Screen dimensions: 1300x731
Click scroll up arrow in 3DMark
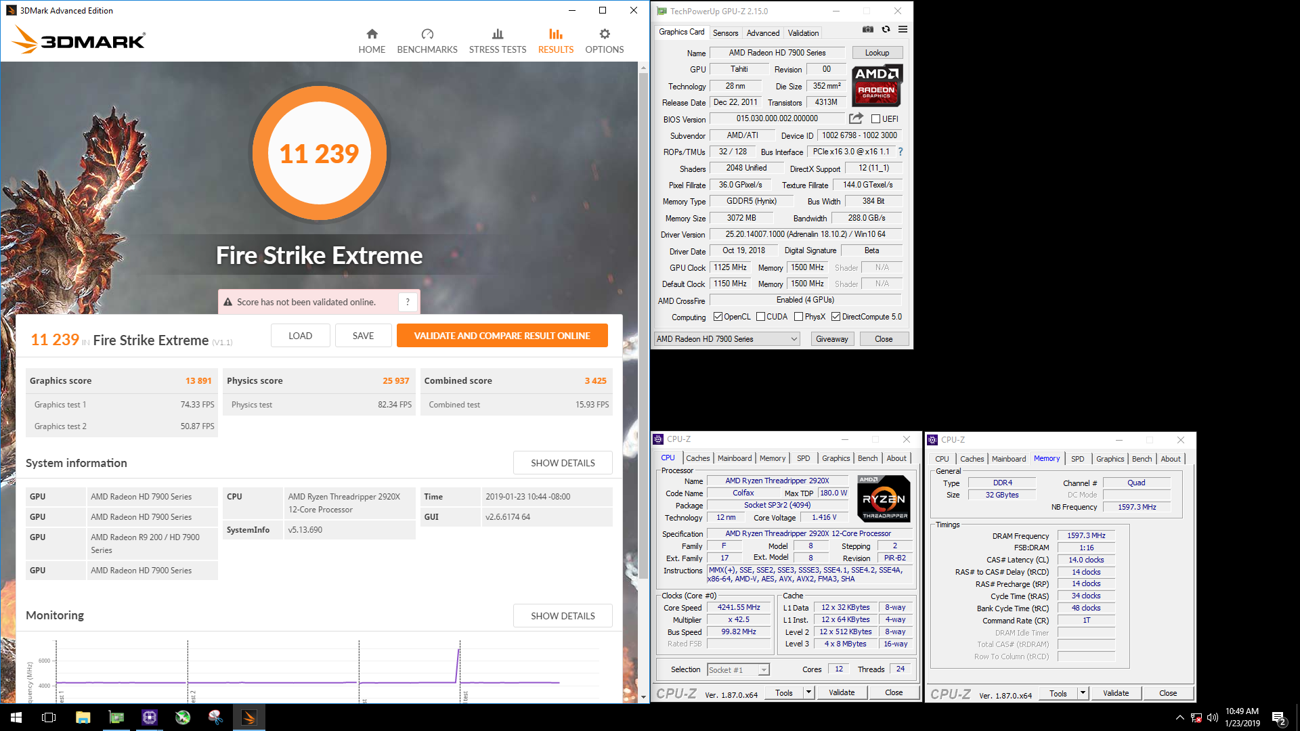[643, 68]
